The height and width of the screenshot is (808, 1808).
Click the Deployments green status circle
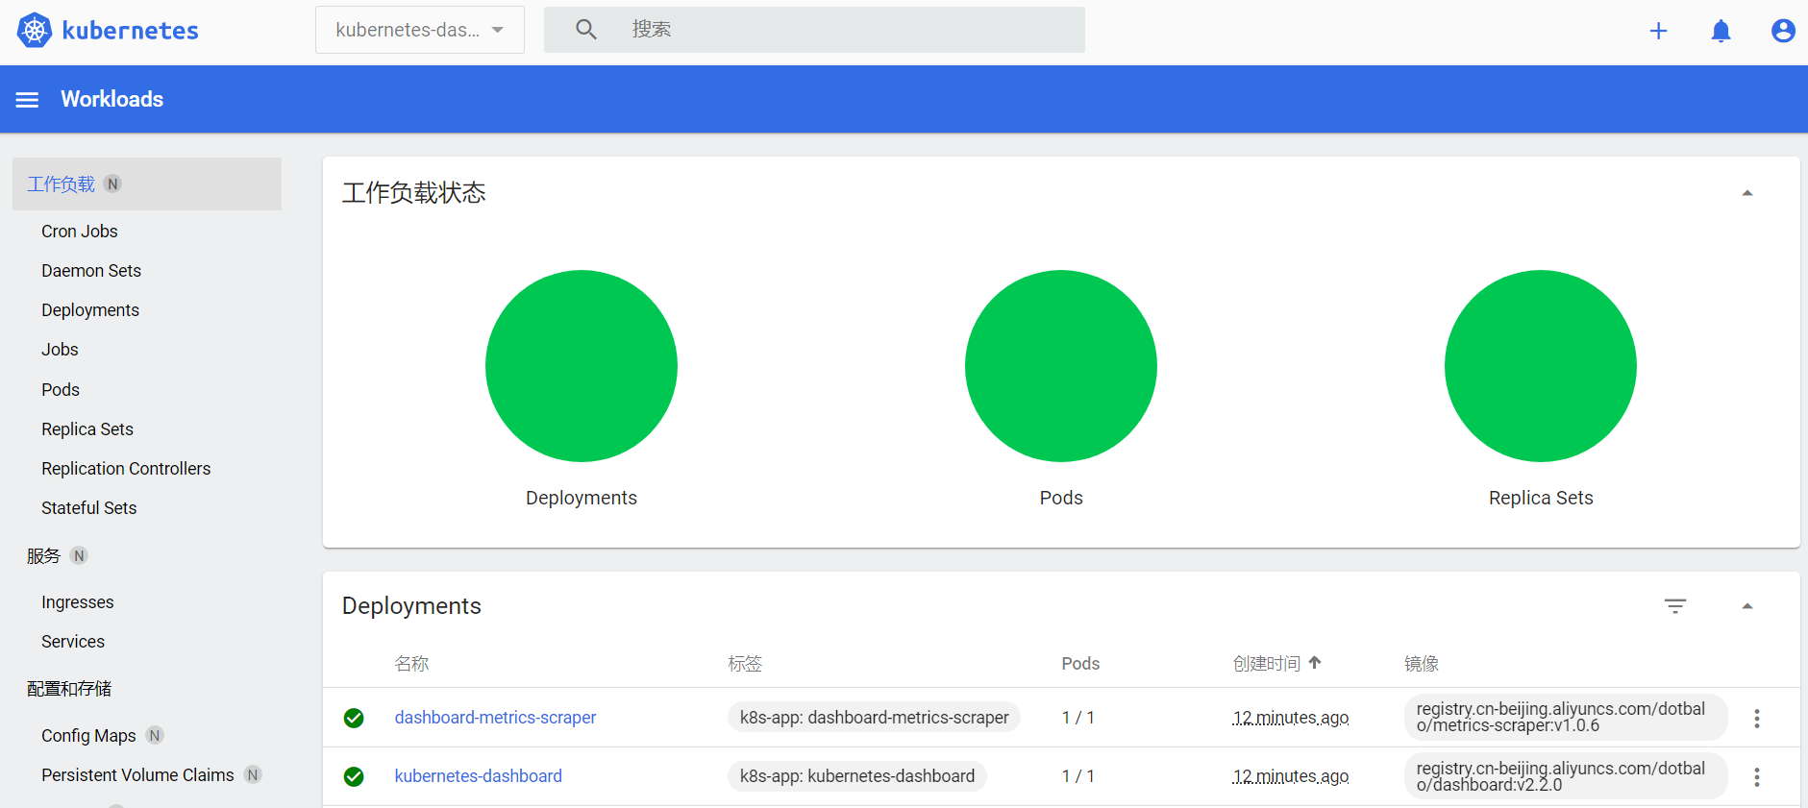coord(582,366)
